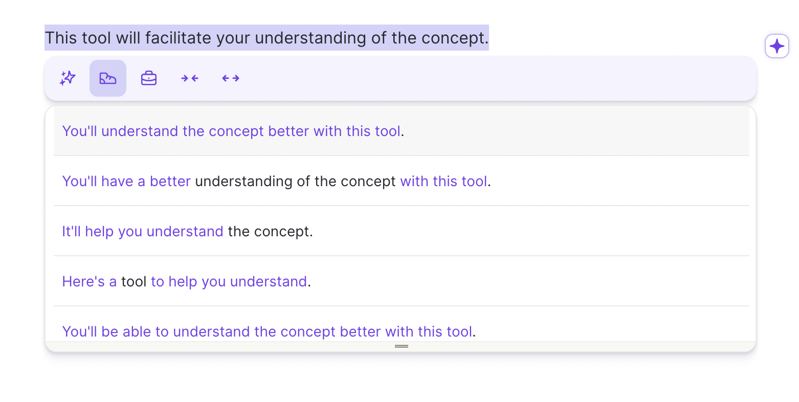Click the purple phrase 'with this tool'
Image resolution: width=799 pixels, height=402 pixels.
(443, 181)
